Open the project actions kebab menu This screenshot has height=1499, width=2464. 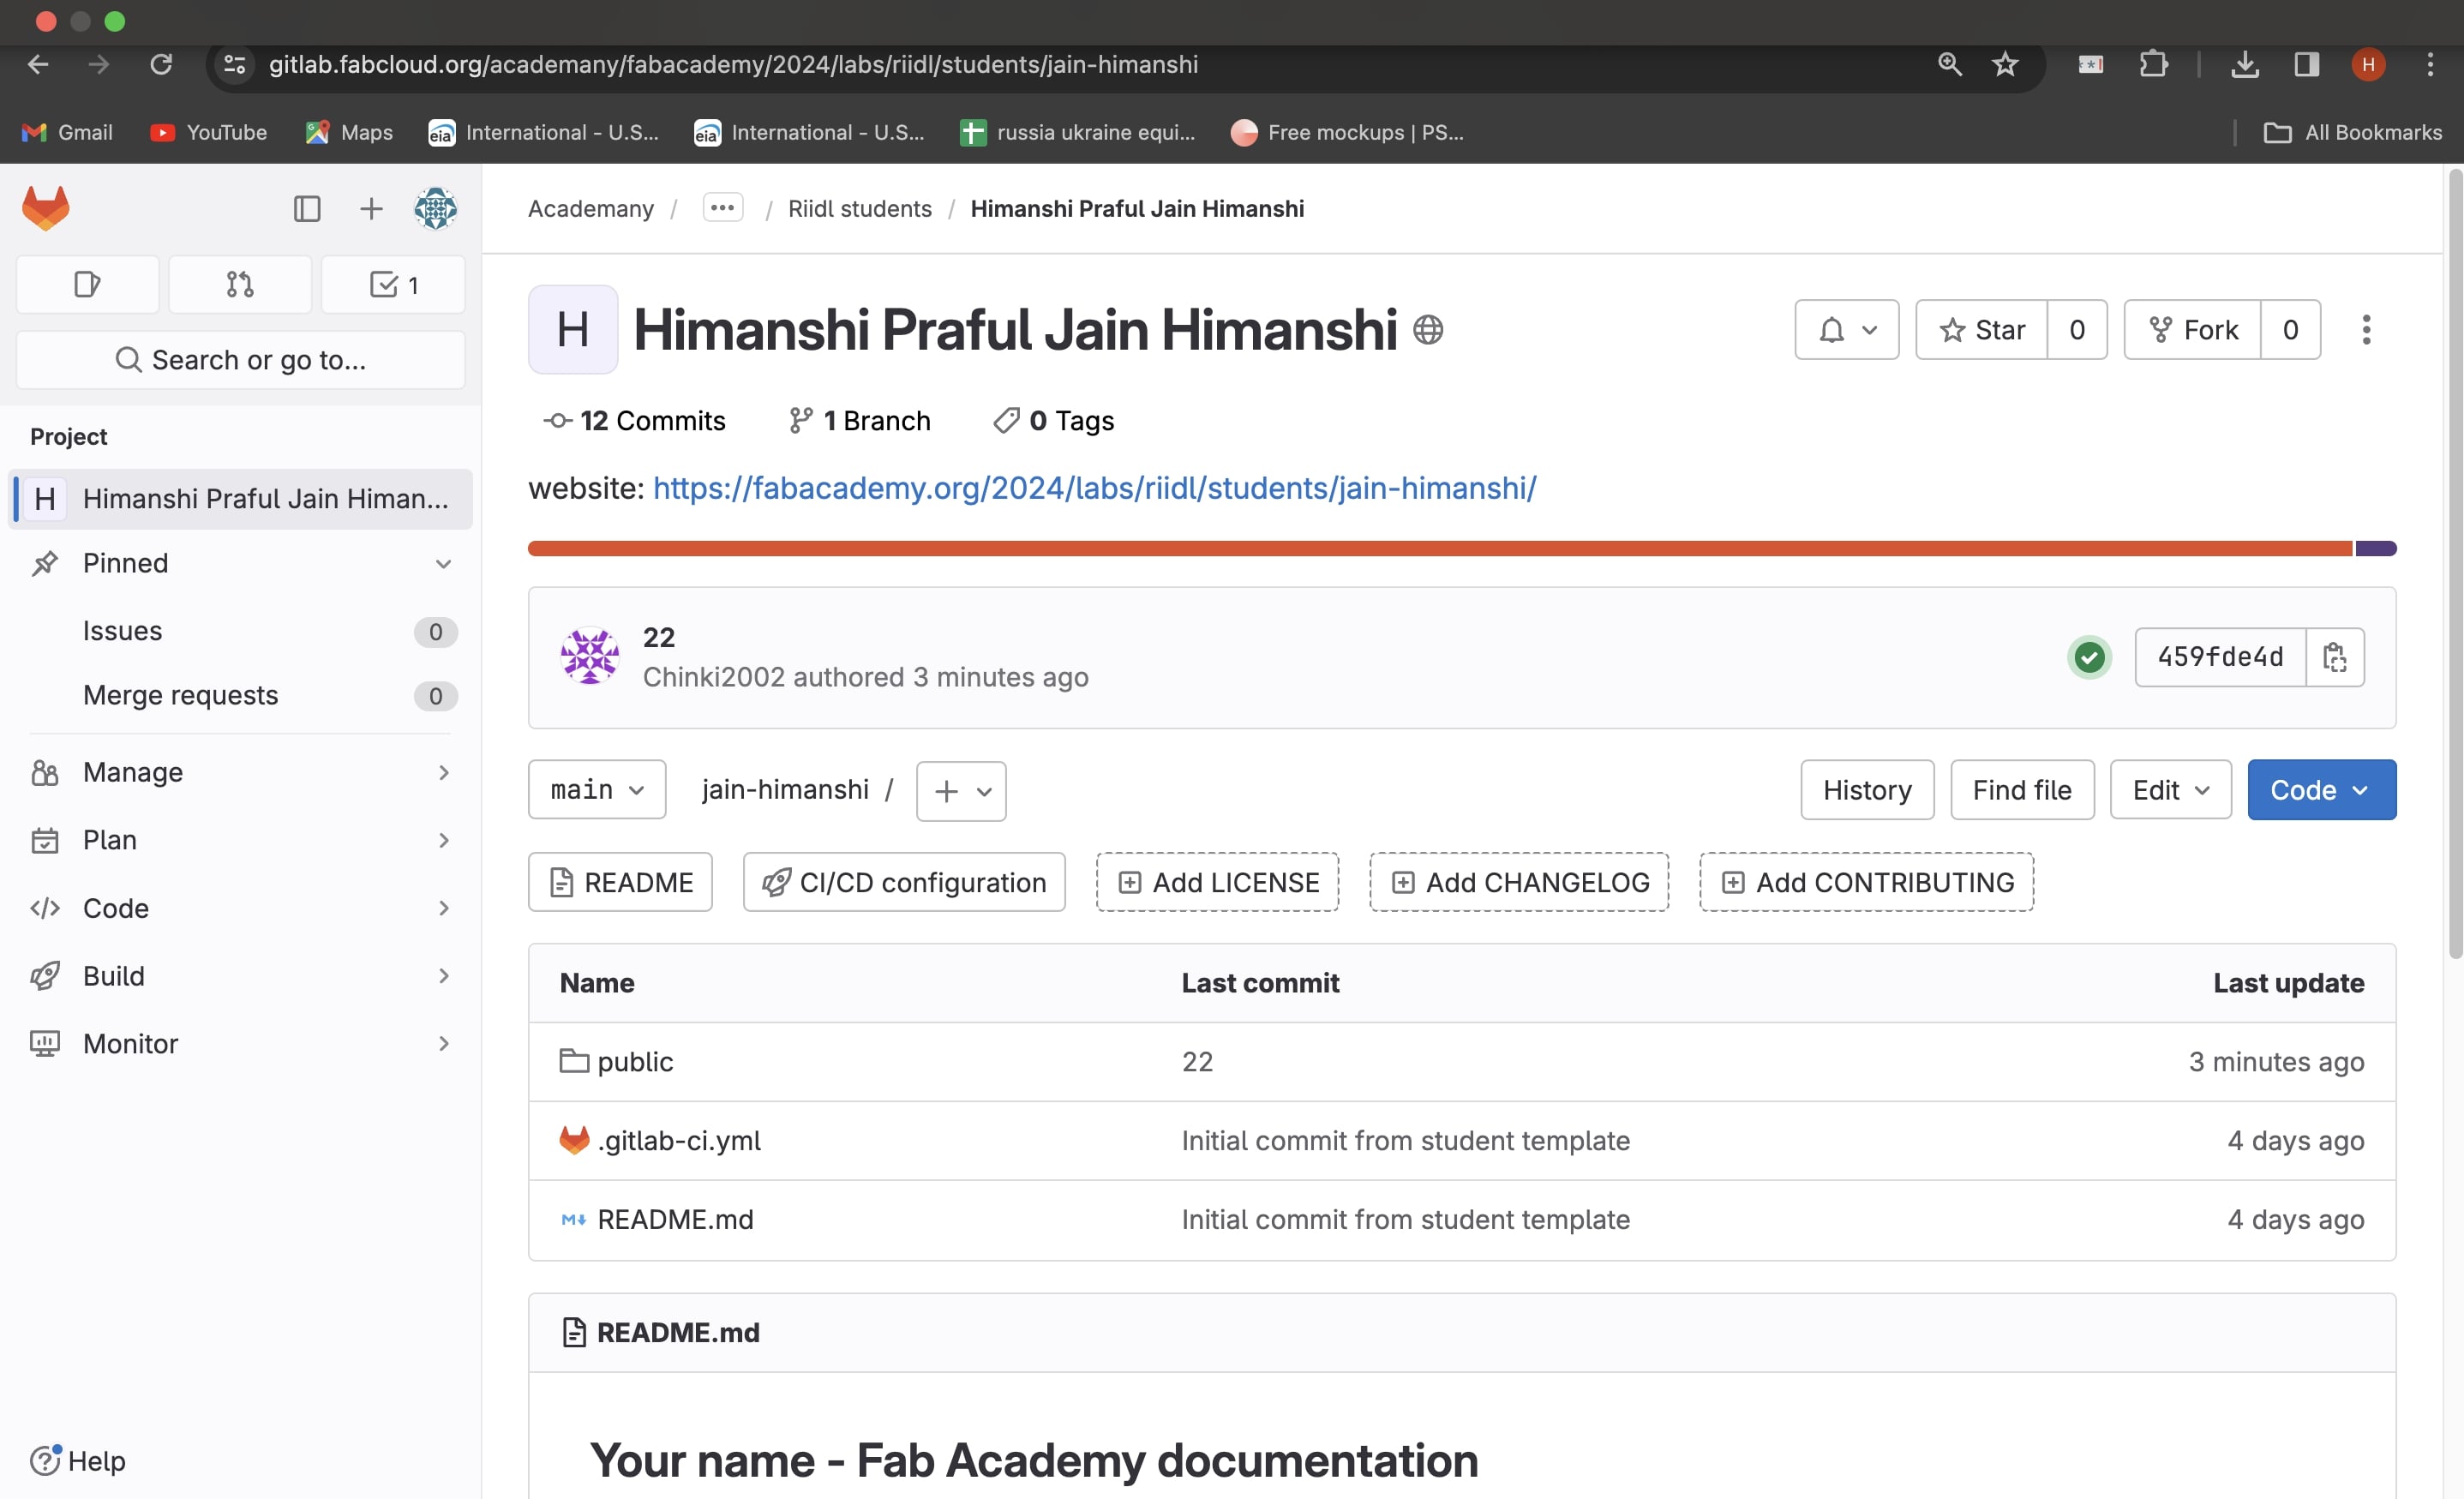[x=2366, y=330]
